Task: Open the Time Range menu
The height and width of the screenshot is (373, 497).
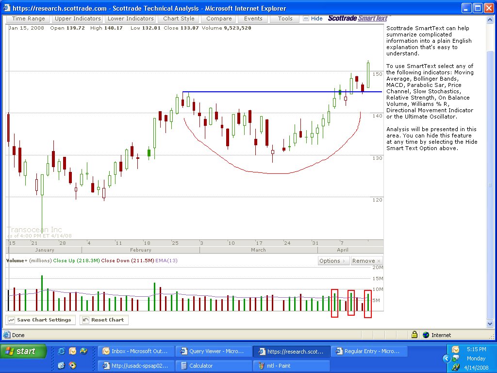Action: (x=29, y=19)
